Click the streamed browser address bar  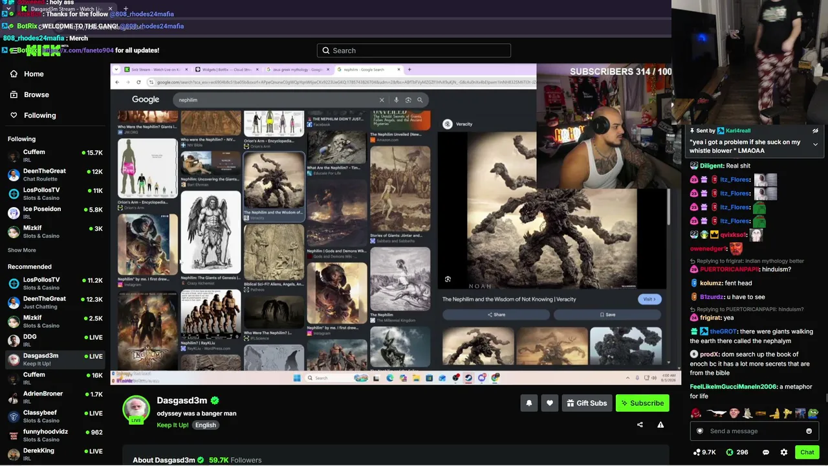pyautogui.click(x=343, y=82)
